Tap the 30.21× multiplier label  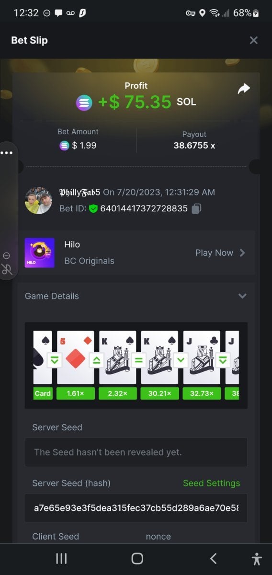click(x=159, y=393)
